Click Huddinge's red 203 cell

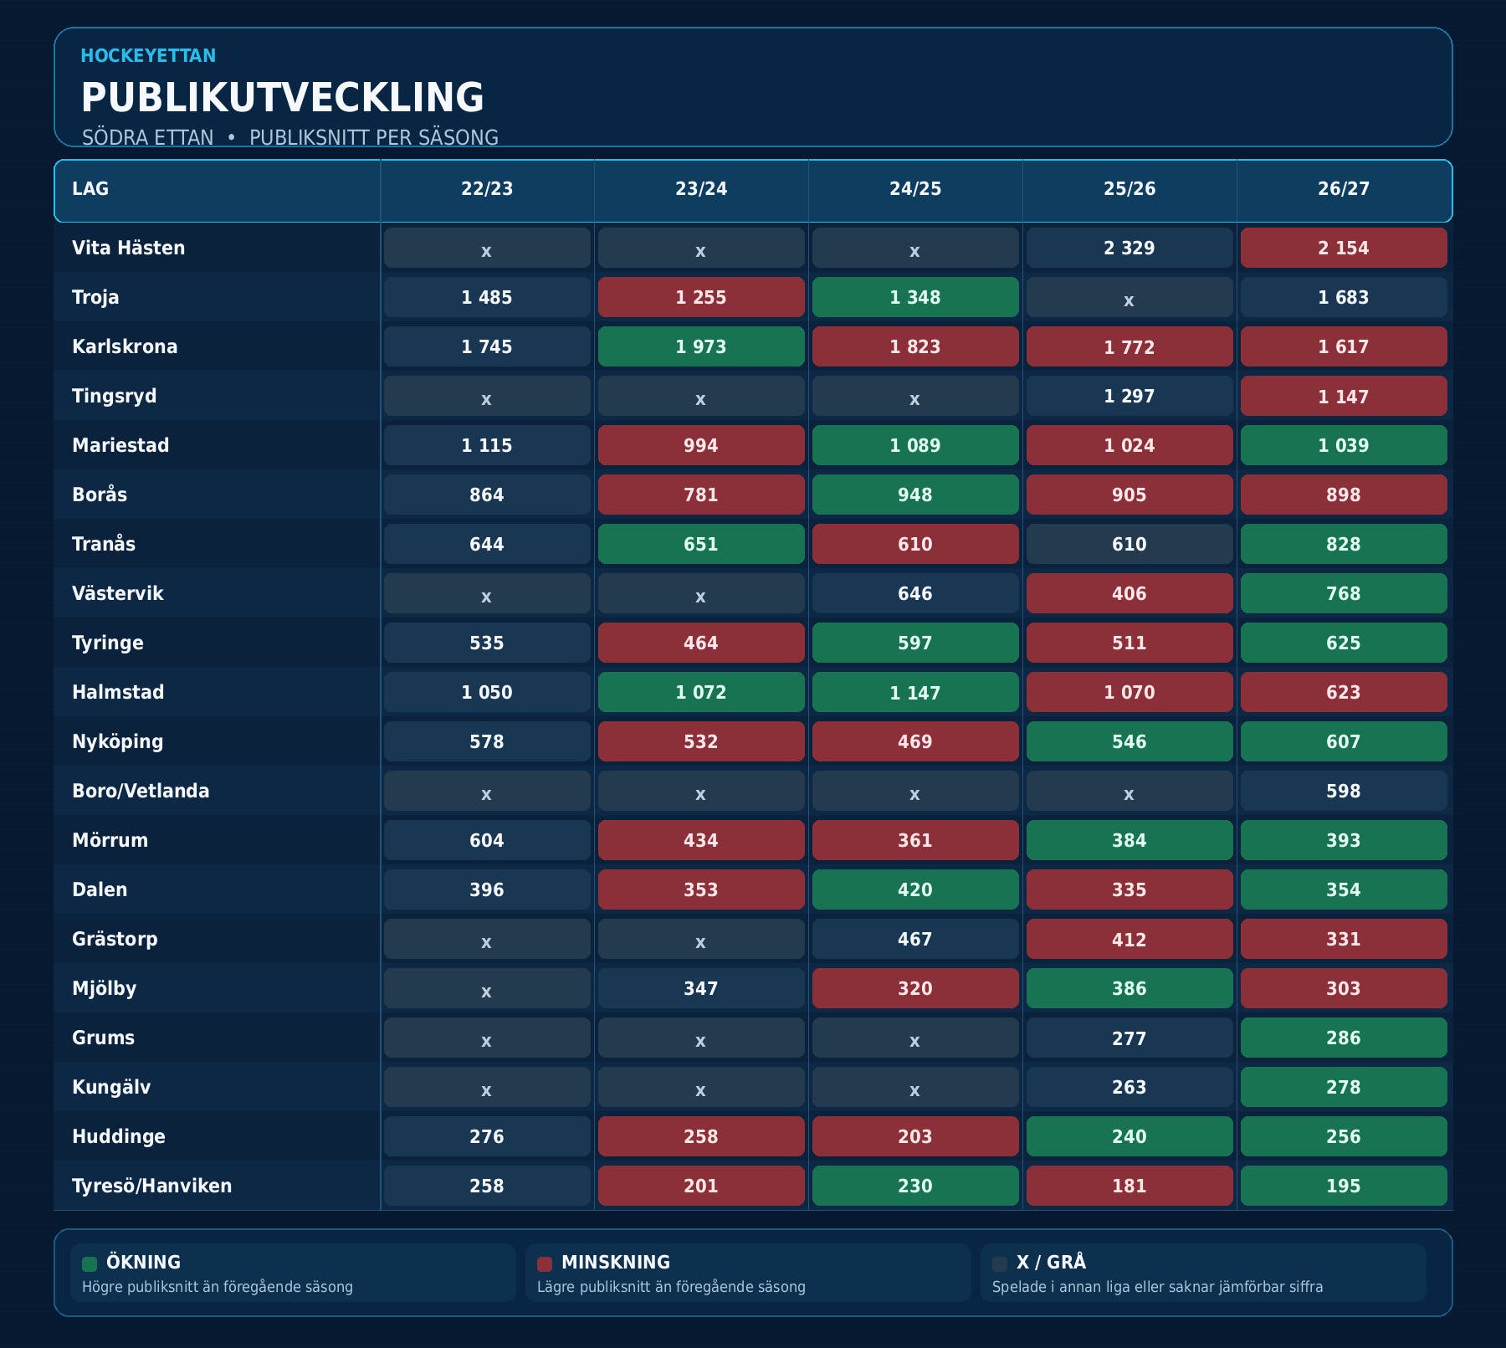(915, 1136)
